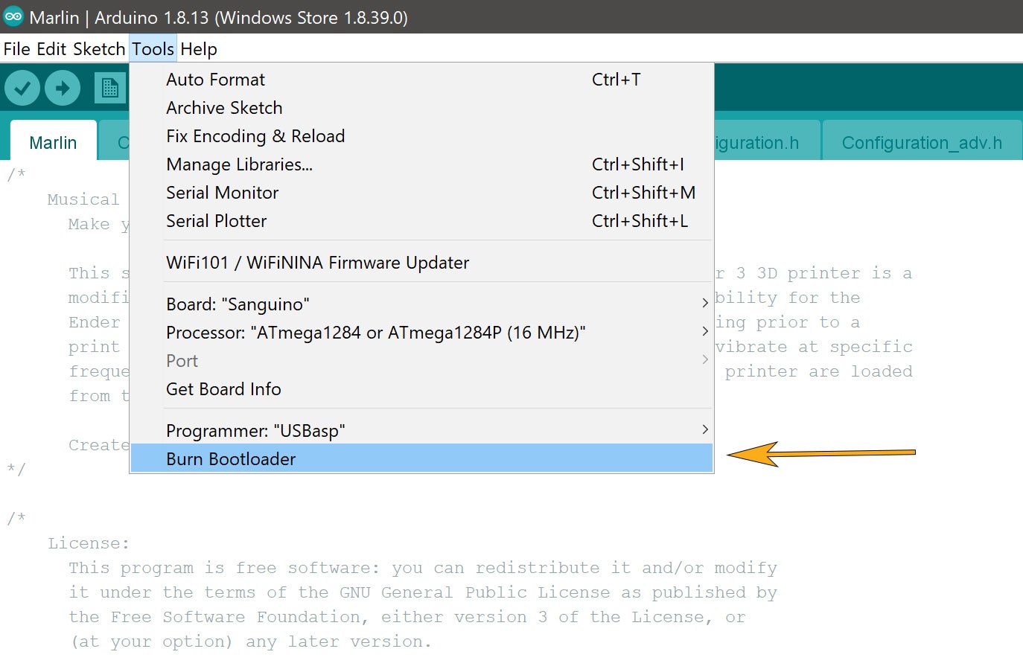The image size is (1023, 672).
Task: Open the File menu
Action: (16, 49)
